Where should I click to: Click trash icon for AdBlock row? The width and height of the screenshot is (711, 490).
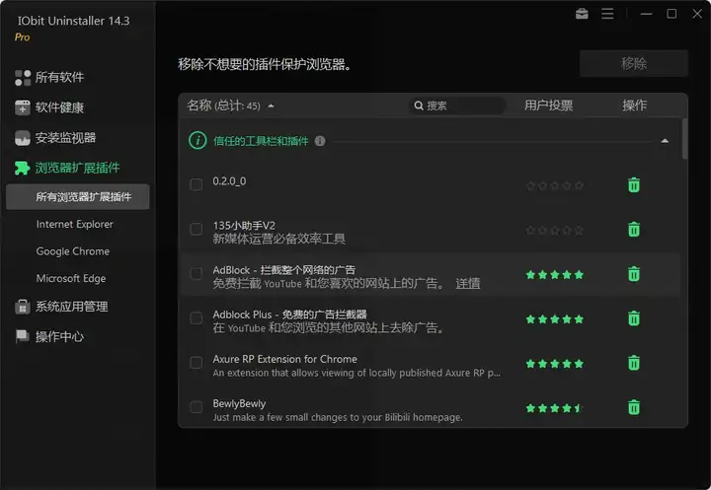(634, 274)
